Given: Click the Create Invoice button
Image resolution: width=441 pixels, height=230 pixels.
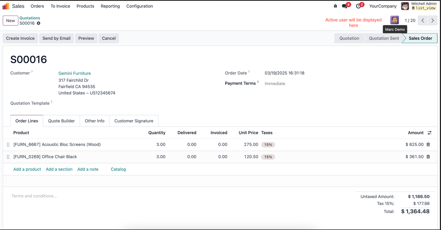Looking at the screenshot, I should [20, 38].
